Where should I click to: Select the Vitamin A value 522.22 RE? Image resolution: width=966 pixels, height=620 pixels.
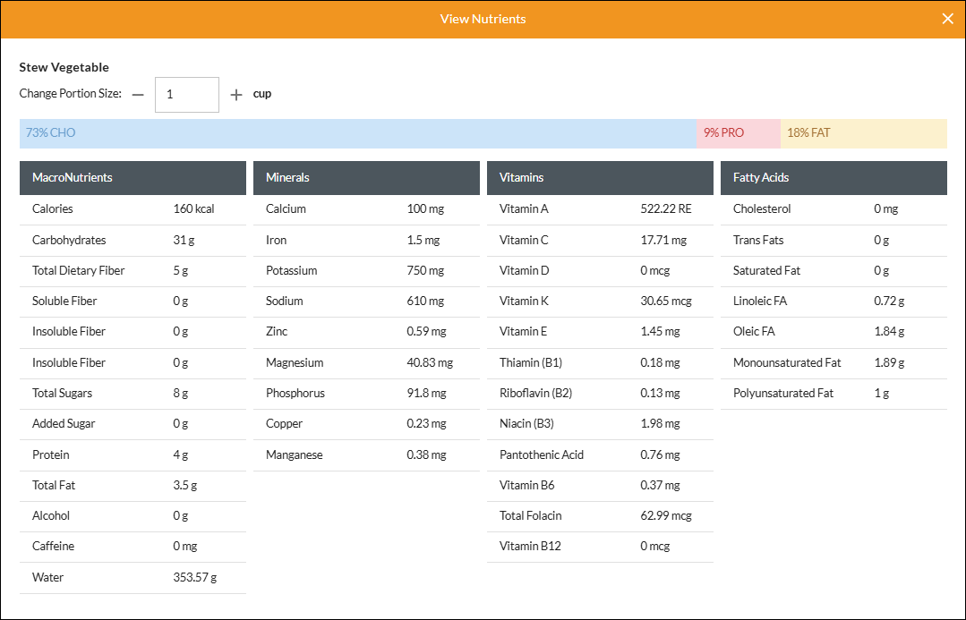tap(666, 209)
